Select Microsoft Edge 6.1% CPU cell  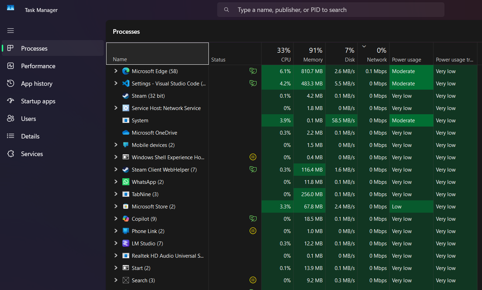[277, 71]
